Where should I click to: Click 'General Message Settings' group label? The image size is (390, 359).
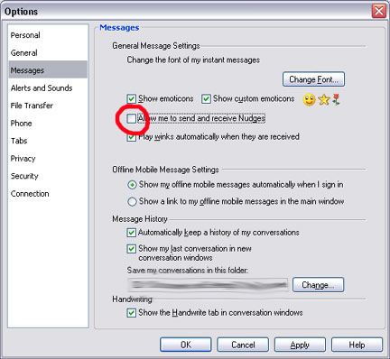156,46
